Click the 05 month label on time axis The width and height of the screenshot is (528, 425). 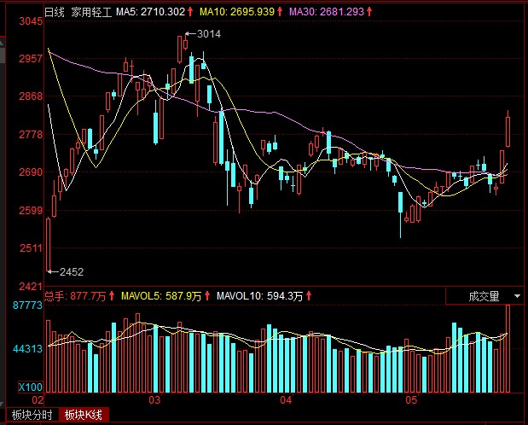413,399
